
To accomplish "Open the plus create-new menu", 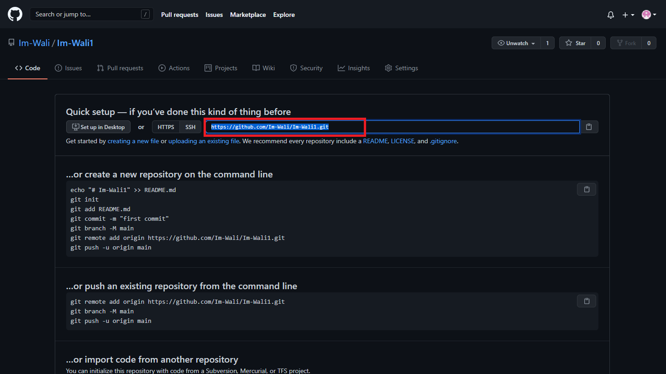I will pyautogui.click(x=628, y=15).
